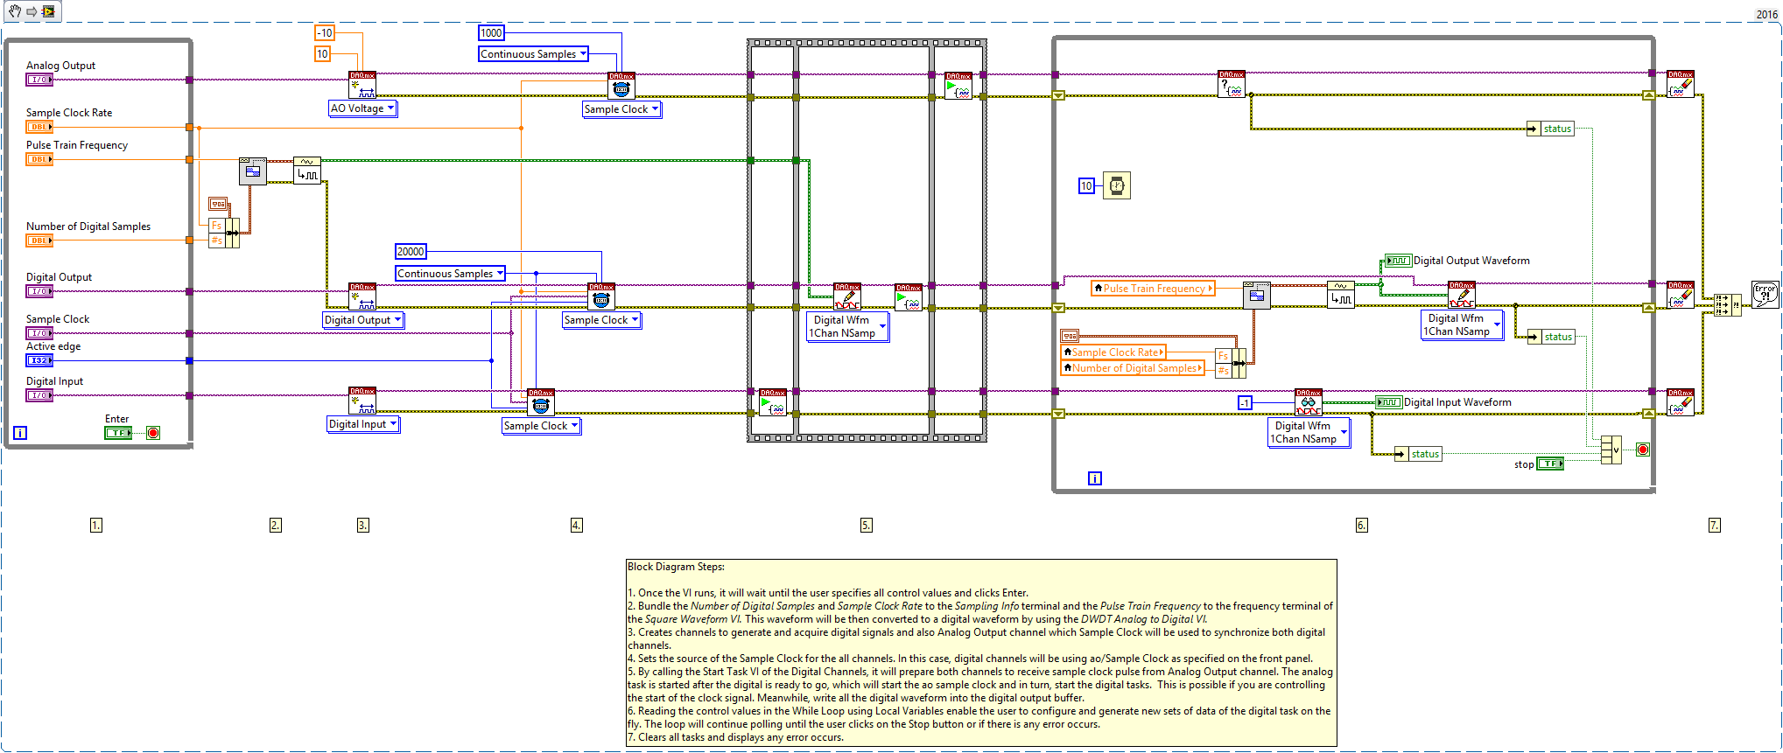Click the stop condition terminal of the first loop
Viewport: 1783px width, 753px height.
[153, 433]
